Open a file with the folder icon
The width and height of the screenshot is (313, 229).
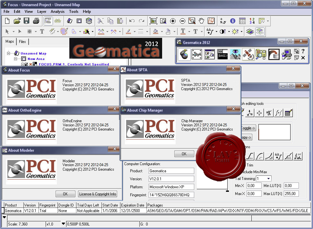[17, 21]
